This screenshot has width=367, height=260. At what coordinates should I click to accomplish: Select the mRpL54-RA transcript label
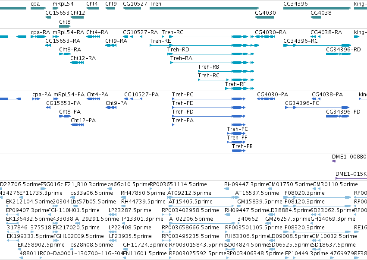coord(68,32)
